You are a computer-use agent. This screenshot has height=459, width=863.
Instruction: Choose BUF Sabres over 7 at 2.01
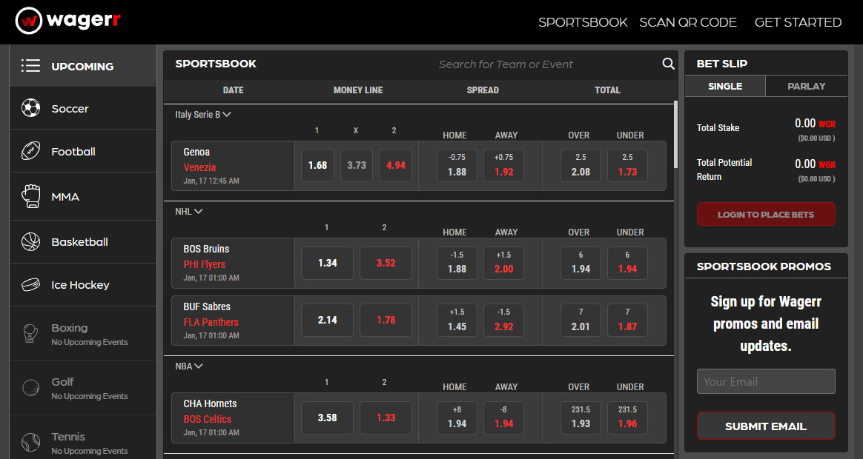click(x=581, y=320)
